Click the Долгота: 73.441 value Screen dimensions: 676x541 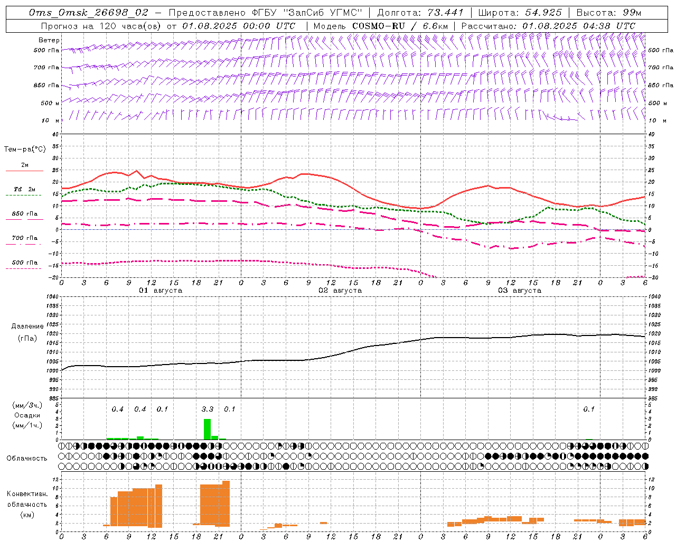click(x=420, y=13)
